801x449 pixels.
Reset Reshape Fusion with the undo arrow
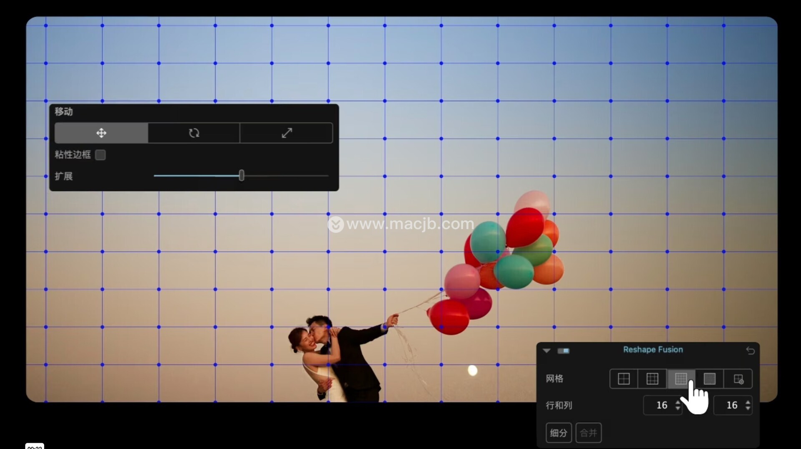click(x=750, y=351)
